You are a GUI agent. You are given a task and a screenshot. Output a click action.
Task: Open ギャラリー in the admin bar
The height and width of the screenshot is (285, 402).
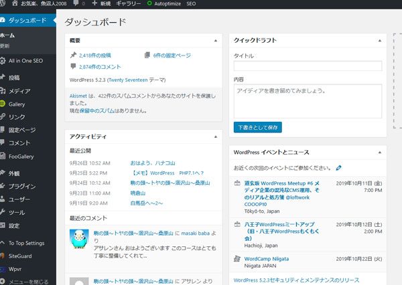(x=129, y=3)
